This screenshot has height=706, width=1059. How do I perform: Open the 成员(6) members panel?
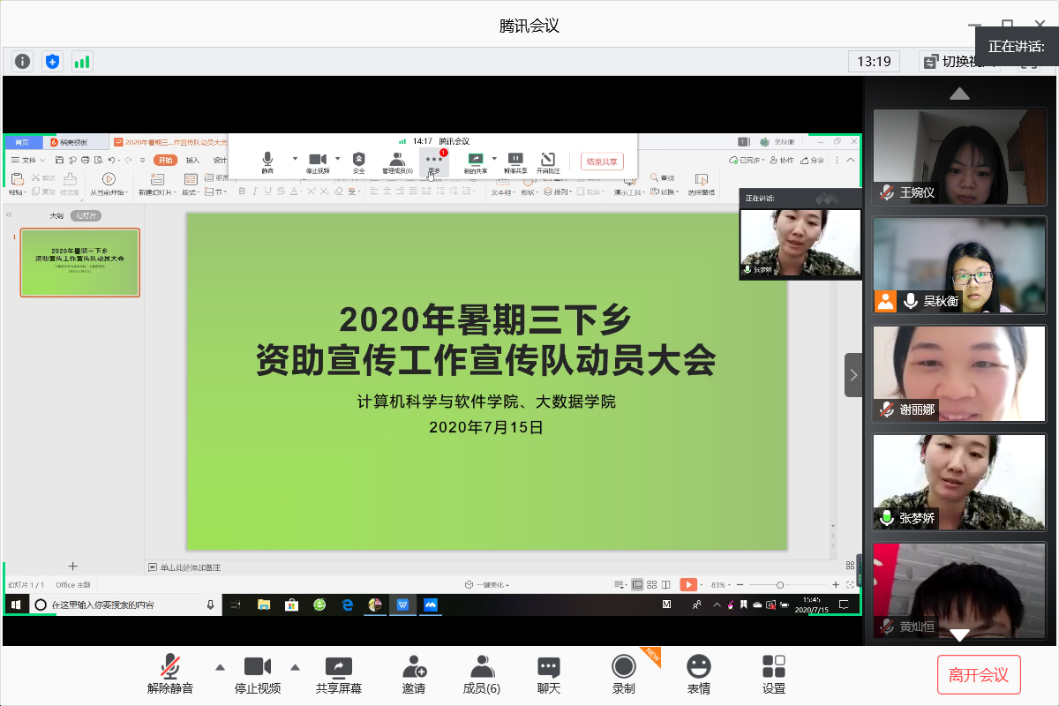pos(482,675)
